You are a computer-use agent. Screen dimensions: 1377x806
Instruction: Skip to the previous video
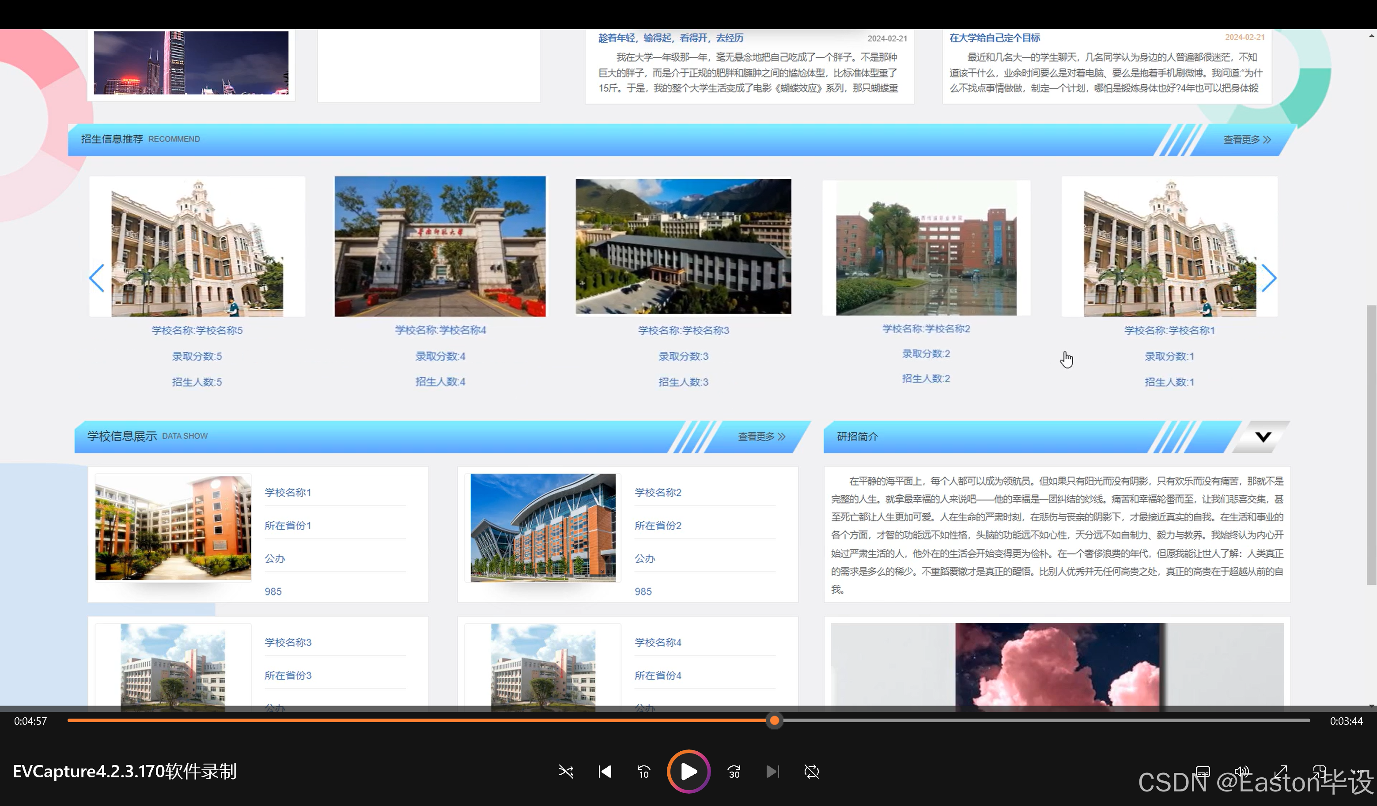point(605,772)
